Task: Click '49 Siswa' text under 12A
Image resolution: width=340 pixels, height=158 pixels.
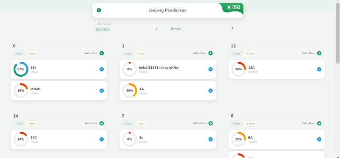Action: pos(252,72)
